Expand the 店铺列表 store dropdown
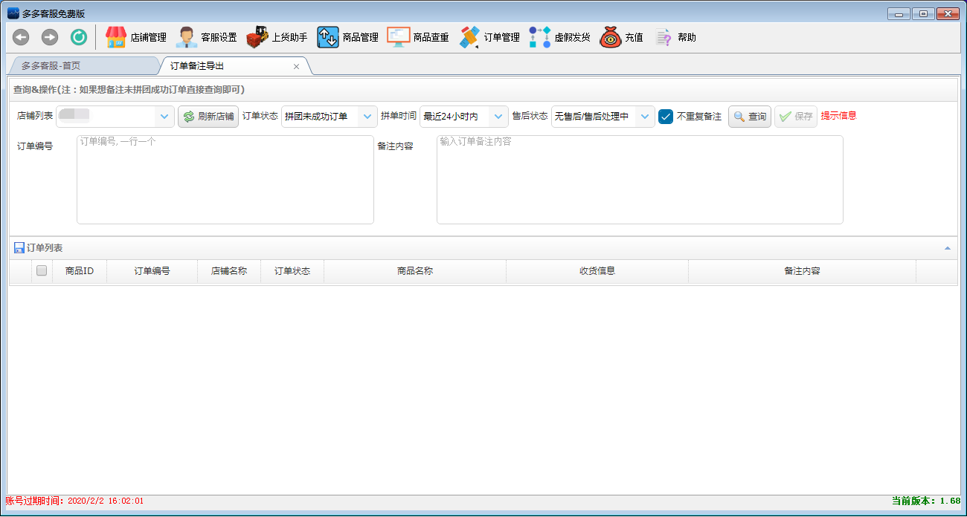The width and height of the screenshot is (967, 517). tap(164, 117)
